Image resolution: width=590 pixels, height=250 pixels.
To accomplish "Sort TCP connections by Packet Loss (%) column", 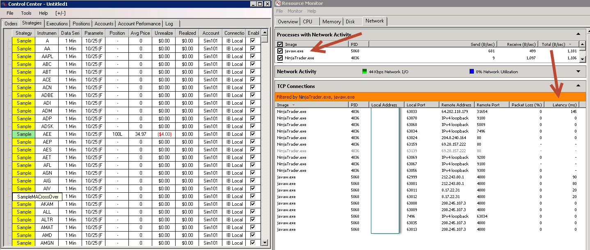I will [526, 105].
